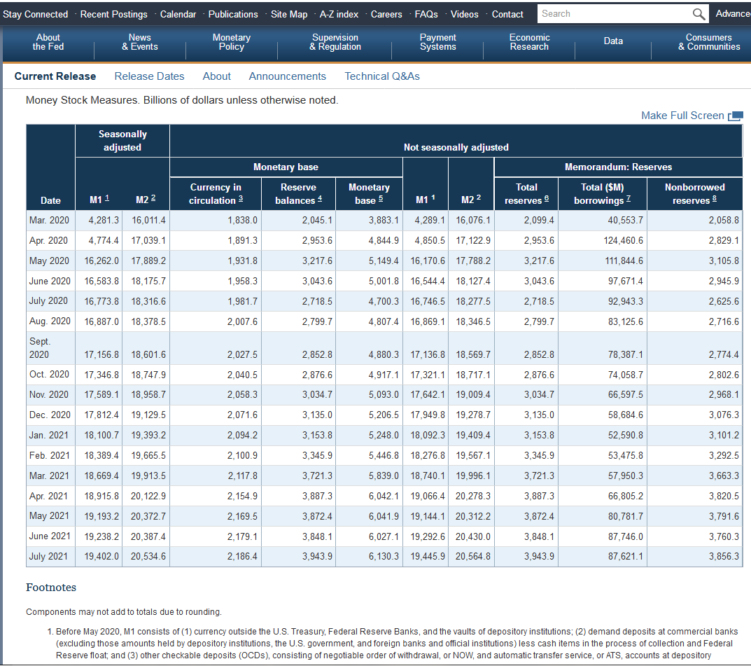Image resolution: width=751 pixels, height=666 pixels.
Task: Click footnote 8 on Nonborrowed reserves header
Action: tap(714, 200)
